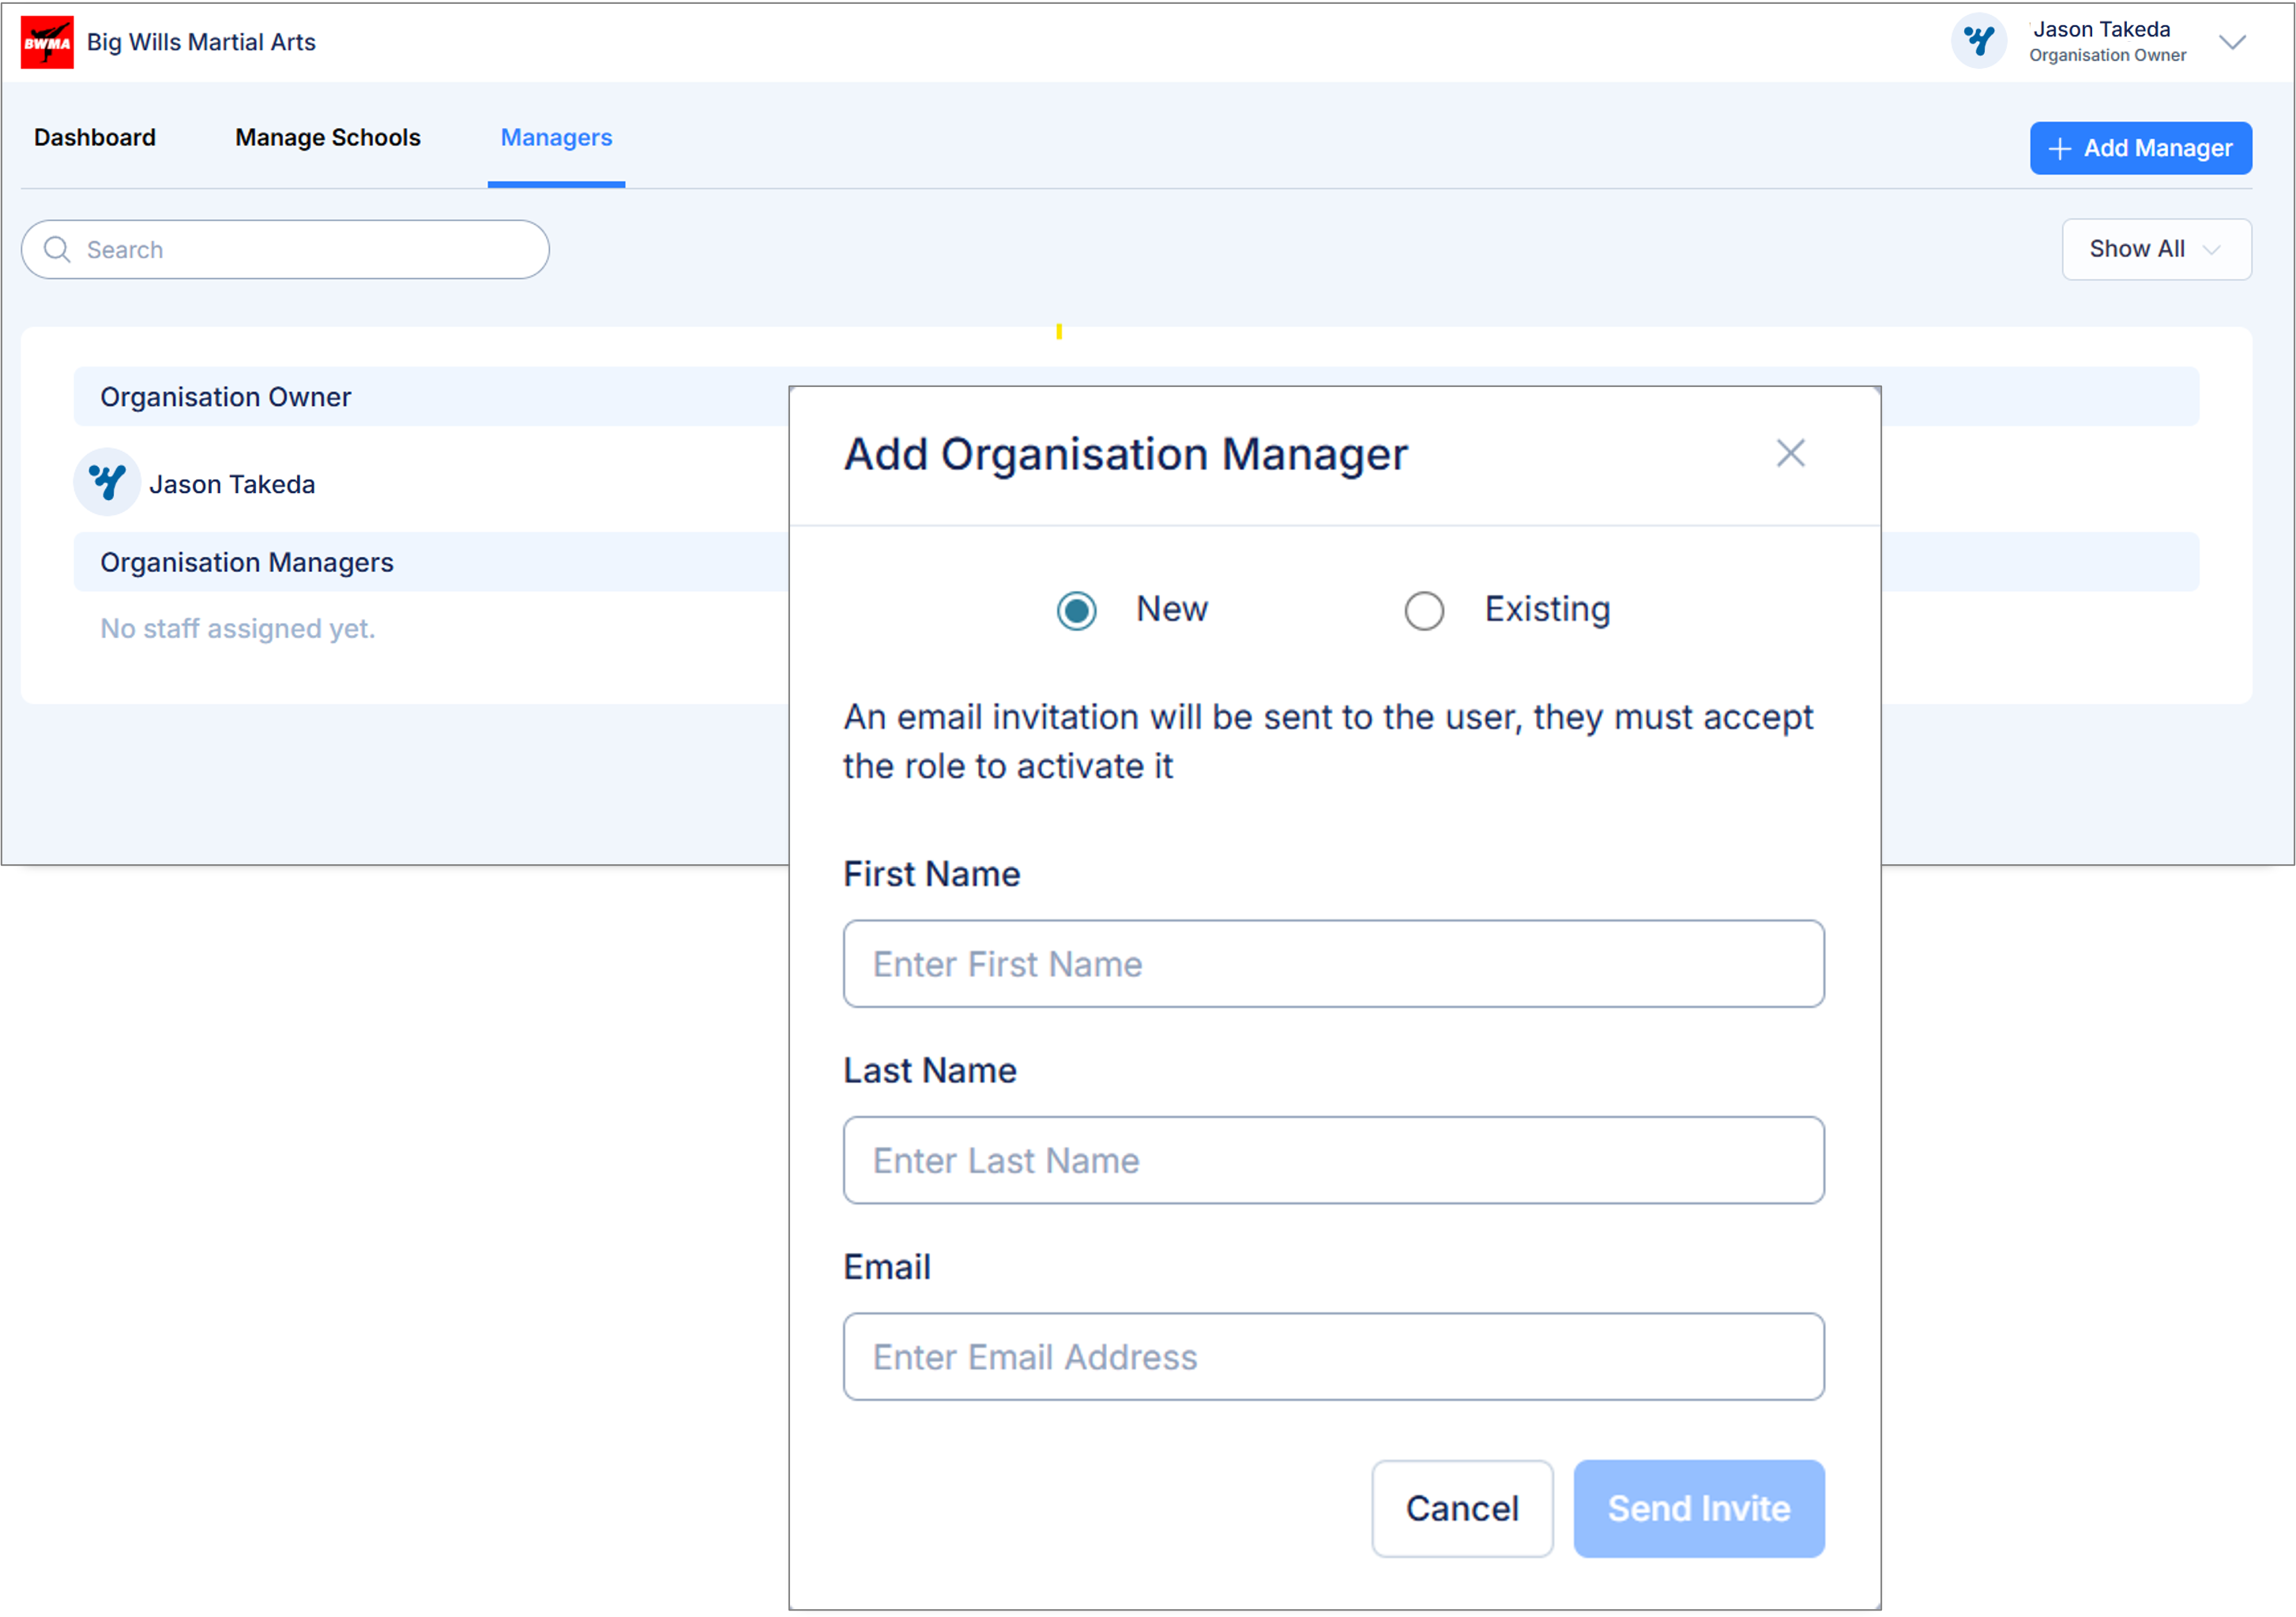Select the New radio option

click(1077, 610)
